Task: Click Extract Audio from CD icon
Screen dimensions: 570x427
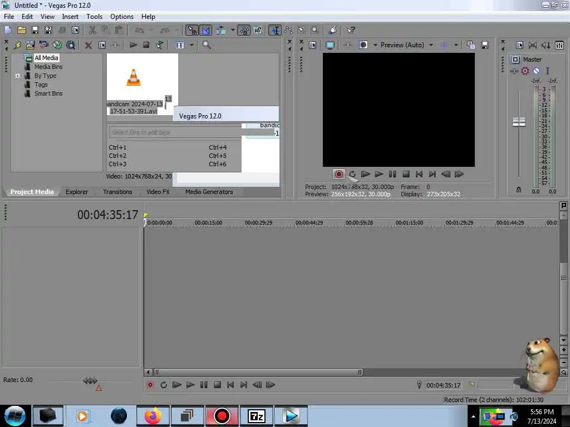Action: coord(57,45)
